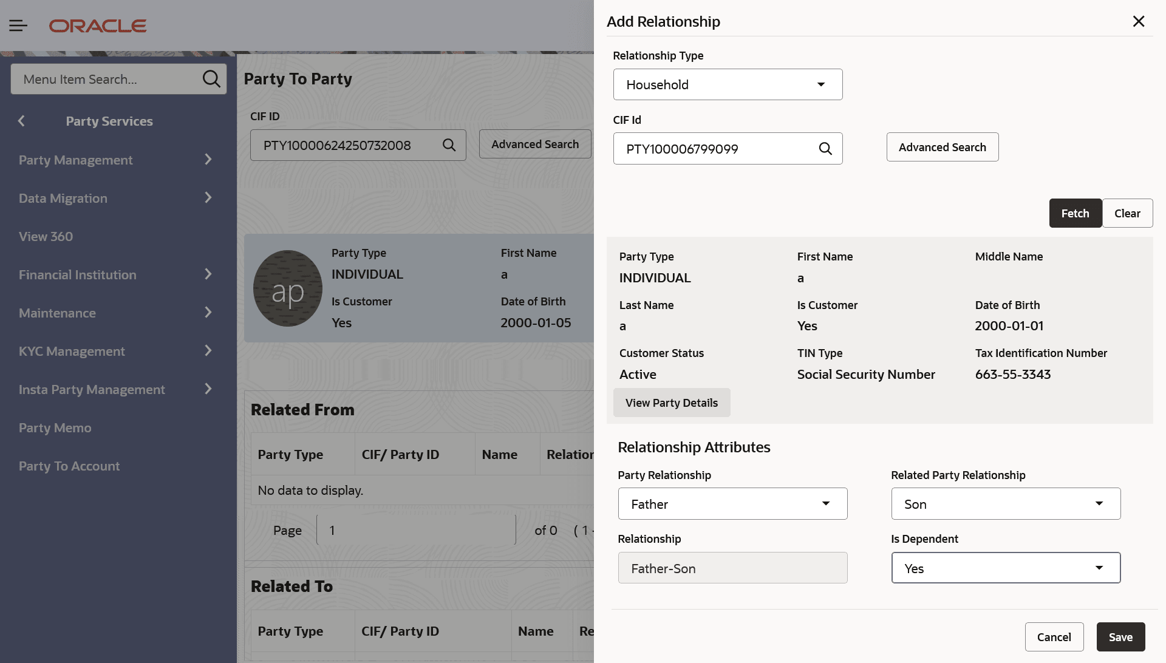This screenshot has height=663, width=1166.
Task: Click search icon in Add Relationship CIF Id
Action: point(825,149)
